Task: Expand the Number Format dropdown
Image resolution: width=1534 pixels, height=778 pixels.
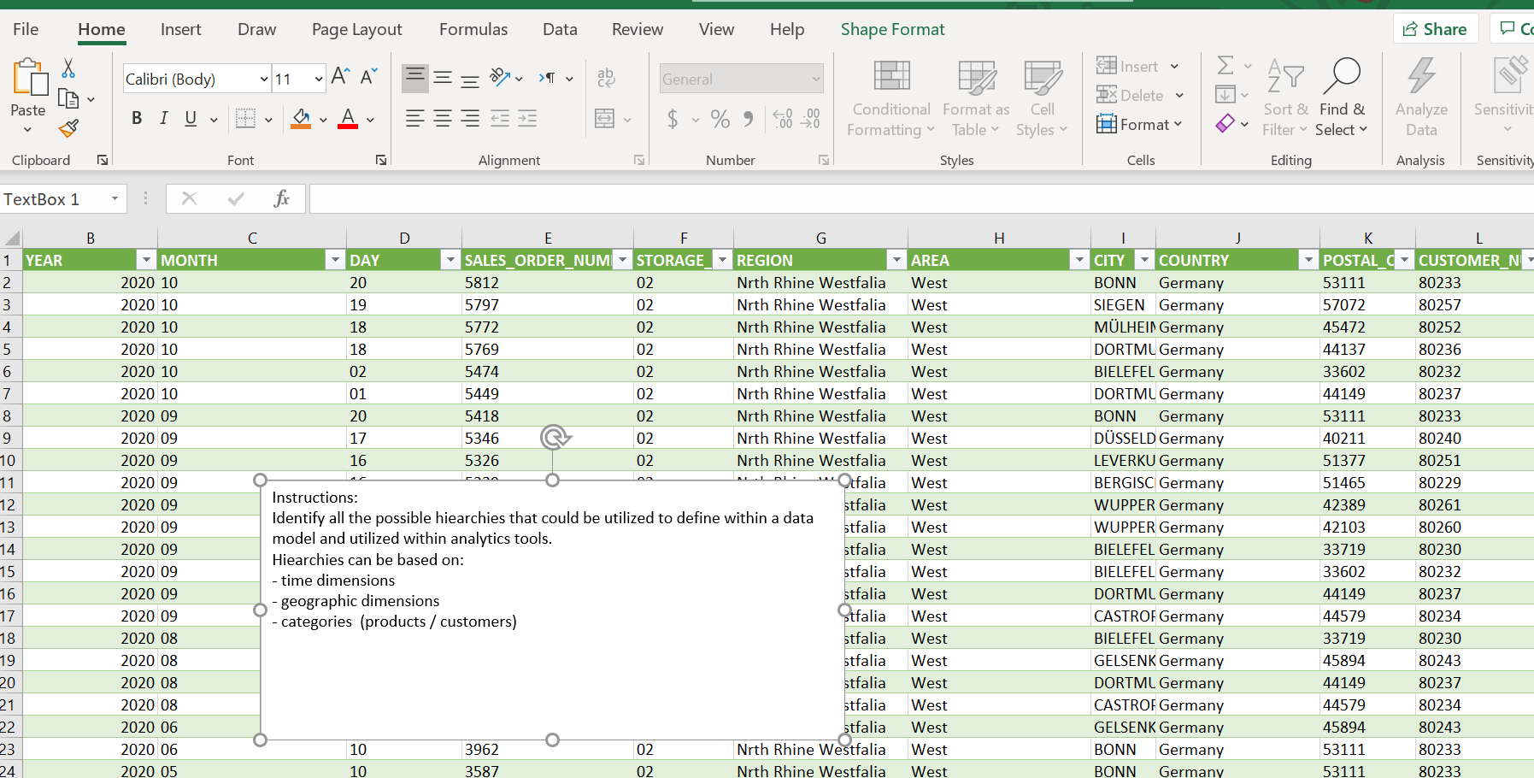Action: pos(816,79)
